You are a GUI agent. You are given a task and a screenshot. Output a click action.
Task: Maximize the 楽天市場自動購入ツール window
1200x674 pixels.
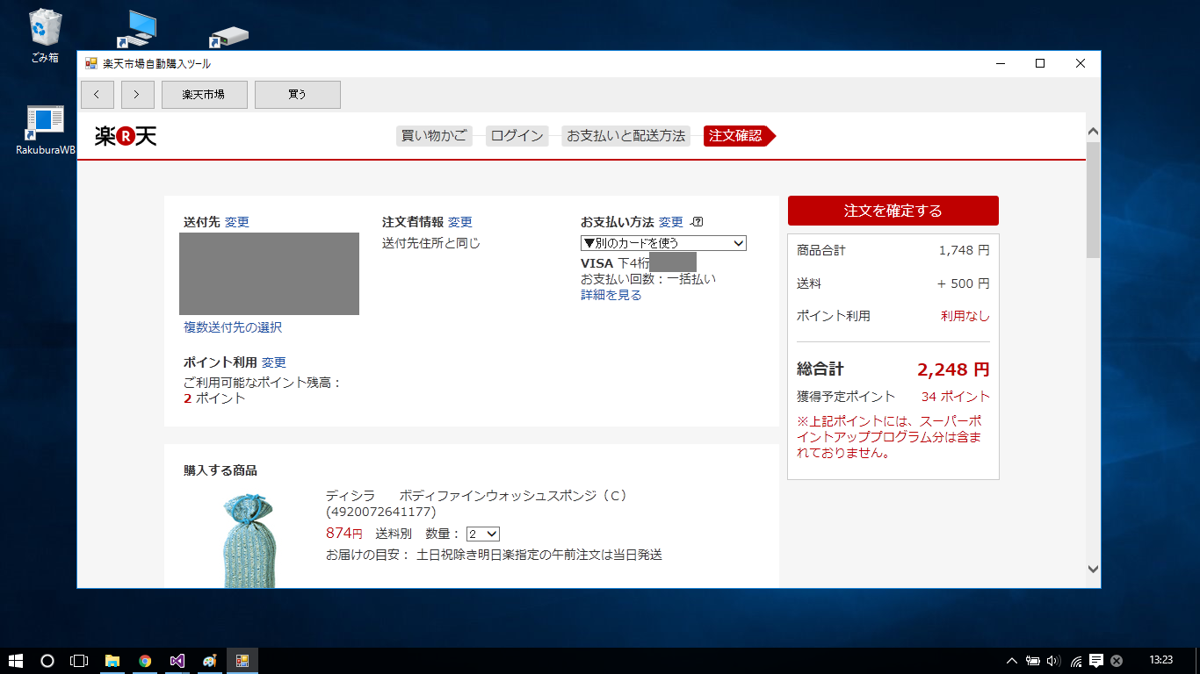[1040, 63]
